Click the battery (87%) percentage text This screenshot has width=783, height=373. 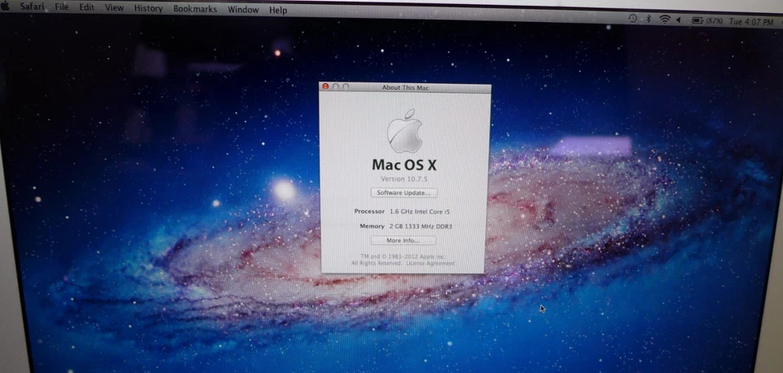(714, 21)
